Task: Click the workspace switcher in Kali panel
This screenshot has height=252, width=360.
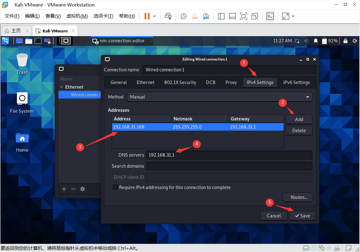Action: 65,41
